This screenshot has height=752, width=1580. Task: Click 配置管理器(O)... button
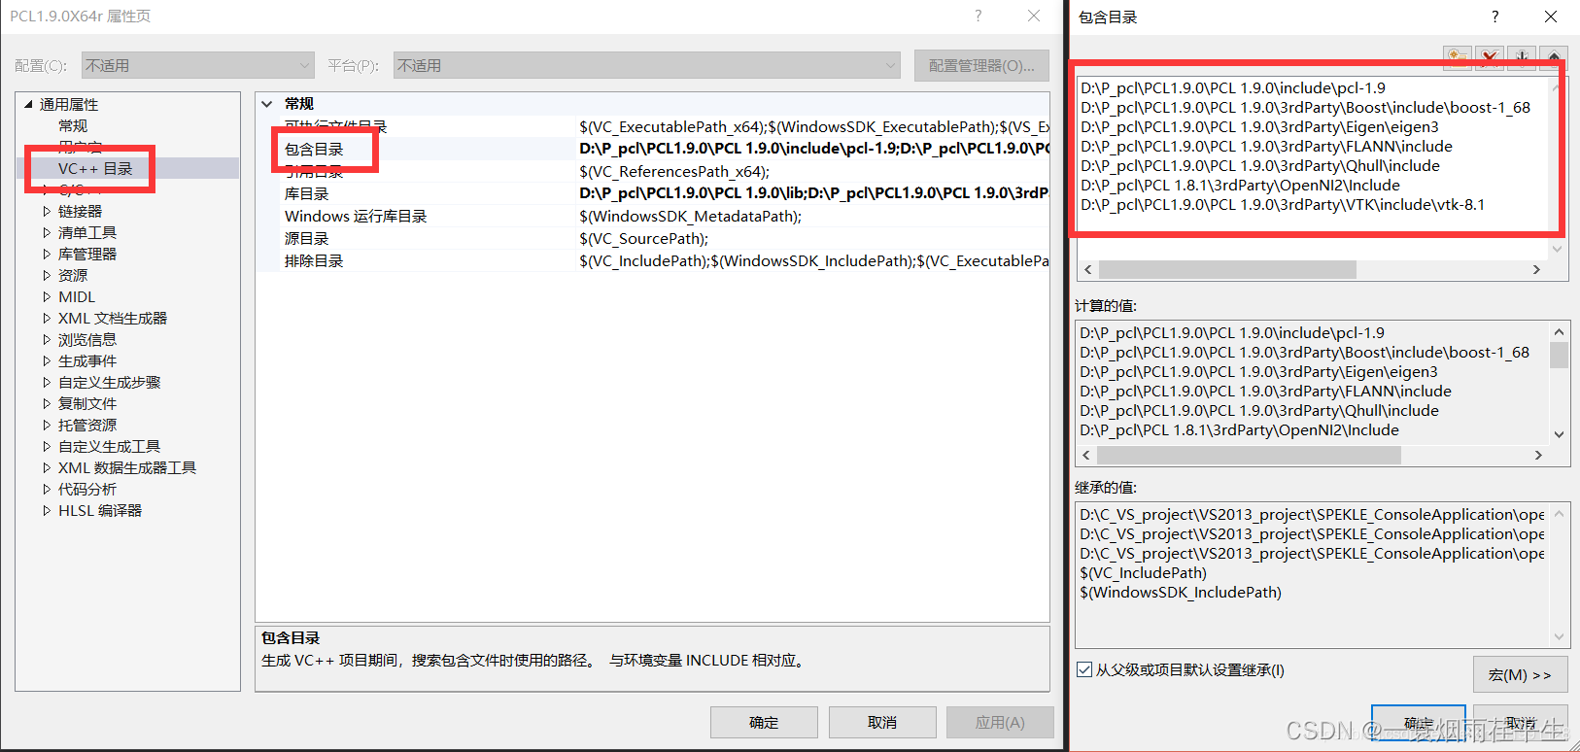tap(981, 65)
